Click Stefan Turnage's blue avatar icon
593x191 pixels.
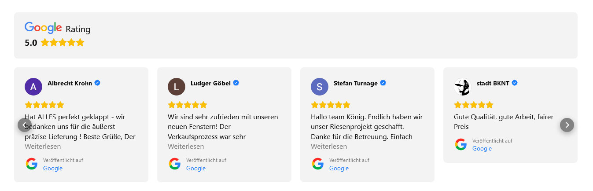(x=320, y=87)
